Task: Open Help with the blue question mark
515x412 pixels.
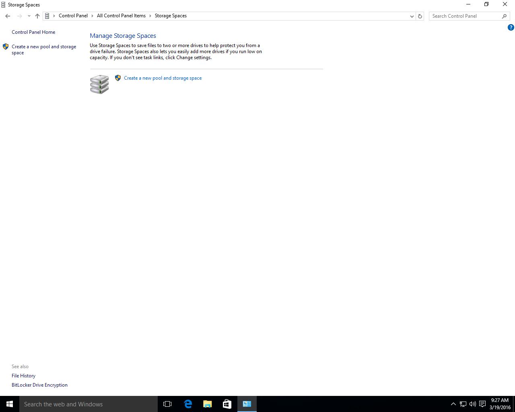Action: [511, 27]
